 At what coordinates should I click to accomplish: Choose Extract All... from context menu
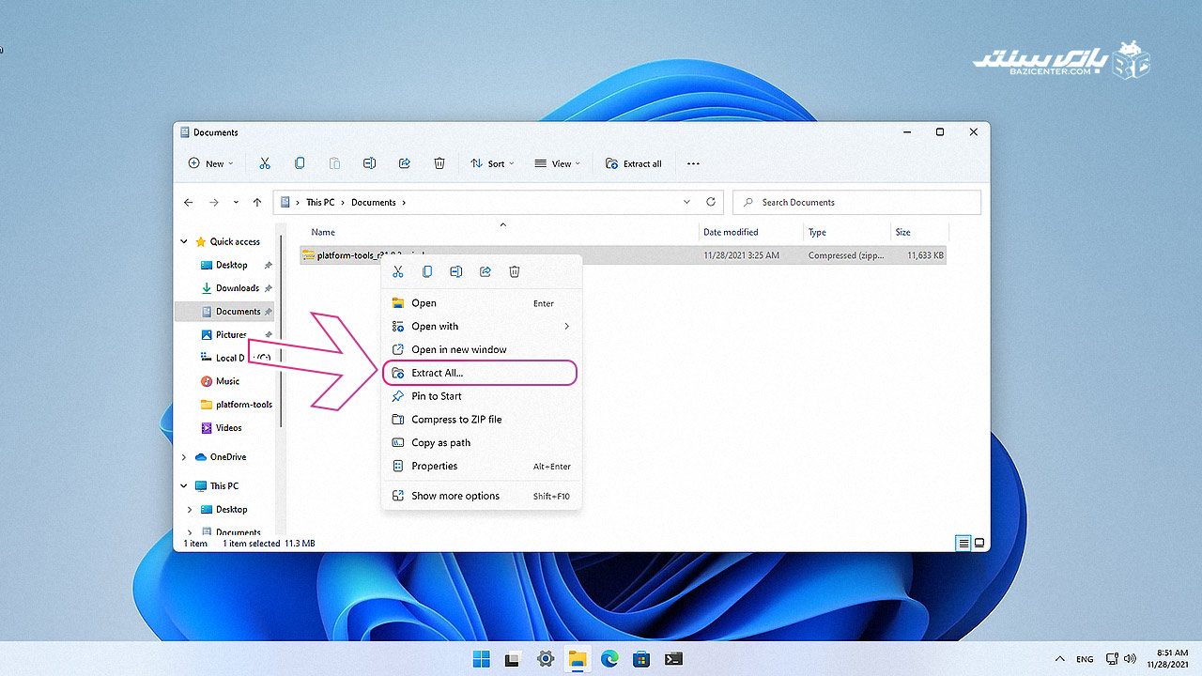tap(482, 373)
